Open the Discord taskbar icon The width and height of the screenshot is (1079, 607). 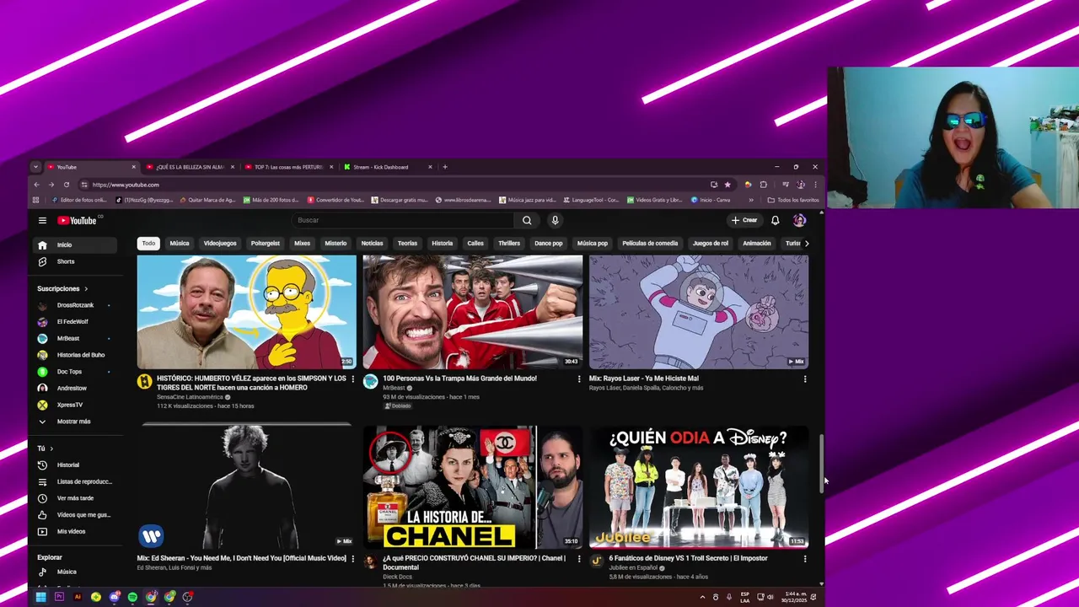click(115, 597)
